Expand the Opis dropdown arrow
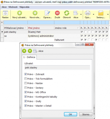Image resolution: width=110 pixels, height=119 pixels. [94, 14]
